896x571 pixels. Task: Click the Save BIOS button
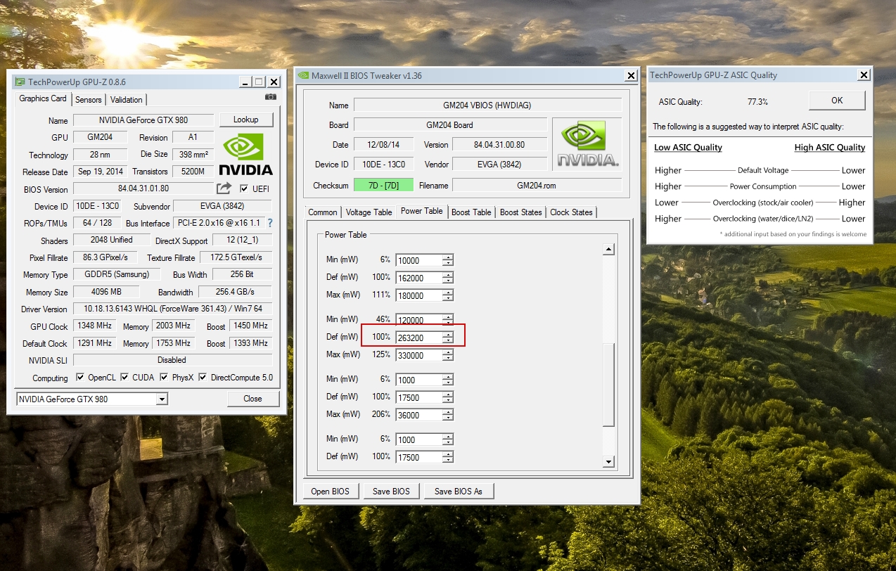pyautogui.click(x=391, y=491)
